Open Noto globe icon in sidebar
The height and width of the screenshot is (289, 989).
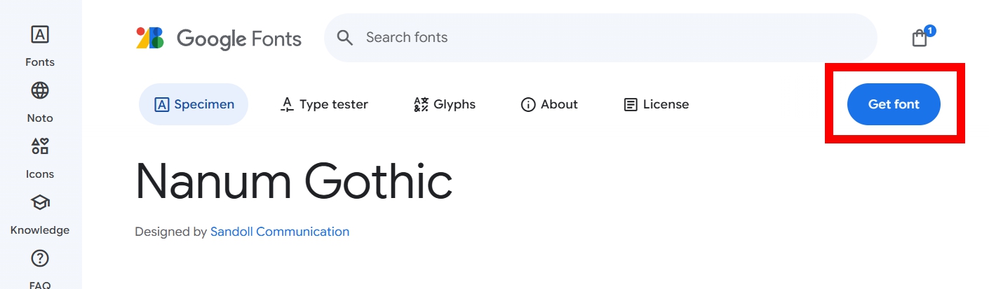[40, 90]
